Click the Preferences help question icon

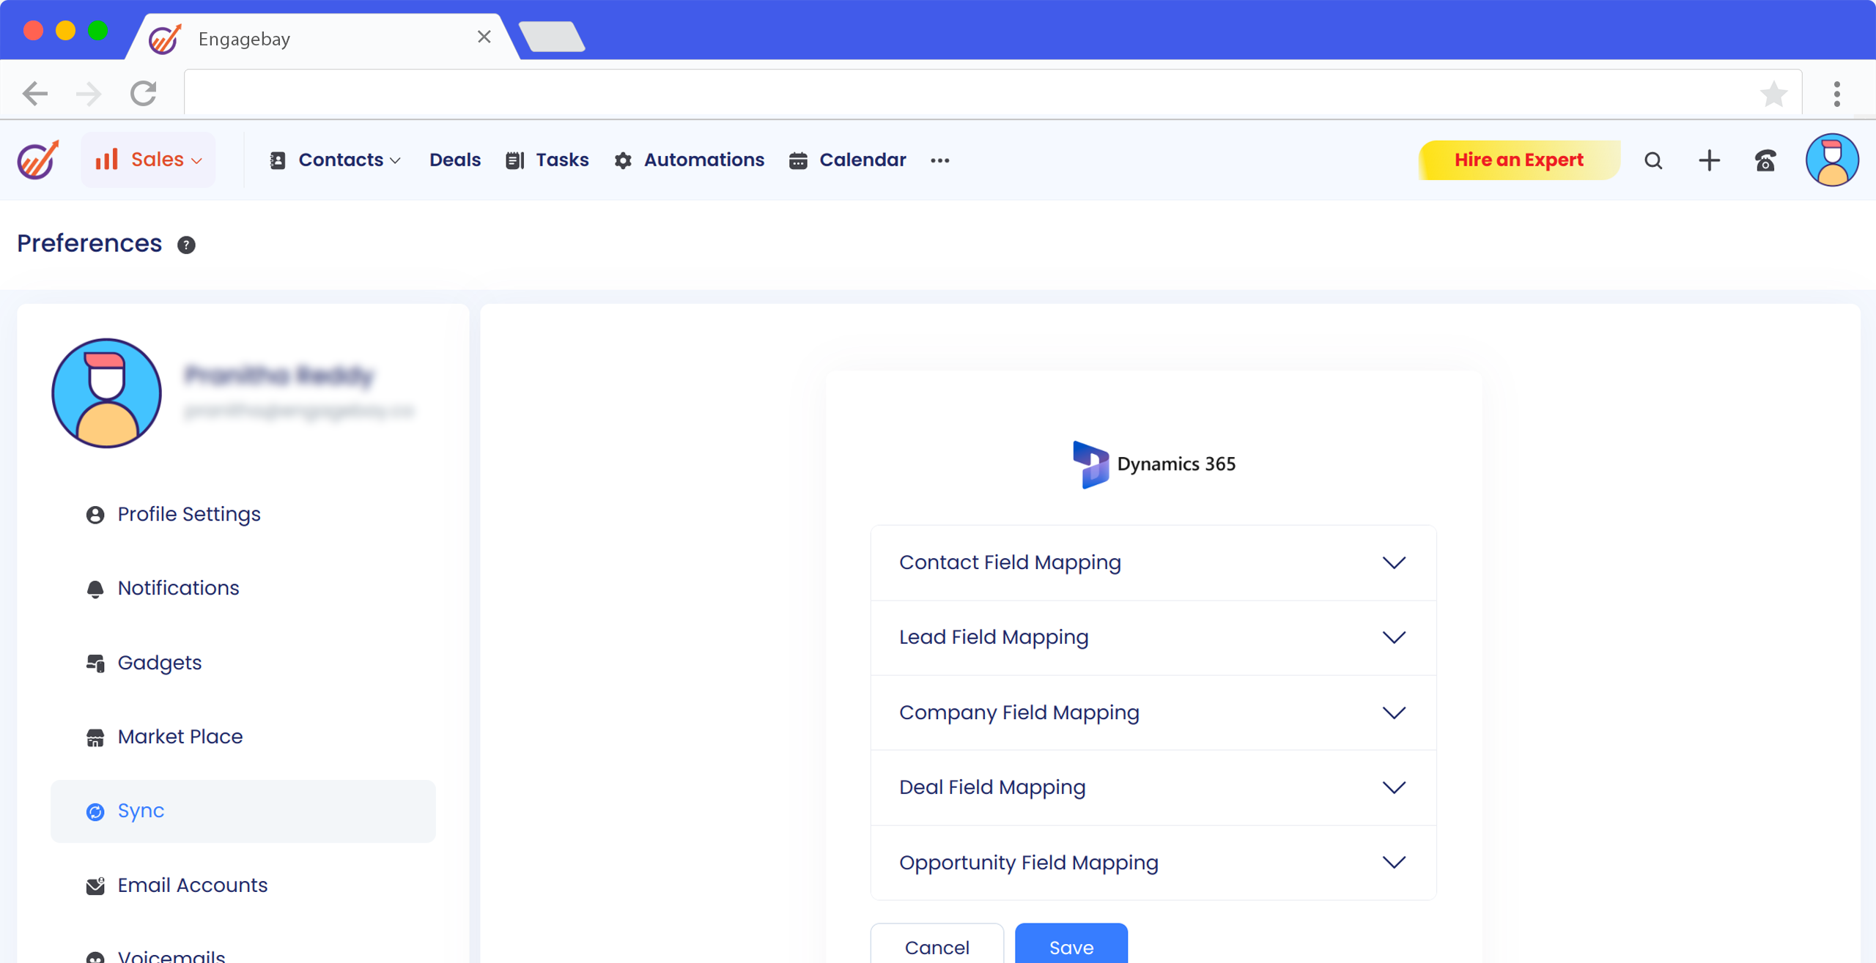186,245
